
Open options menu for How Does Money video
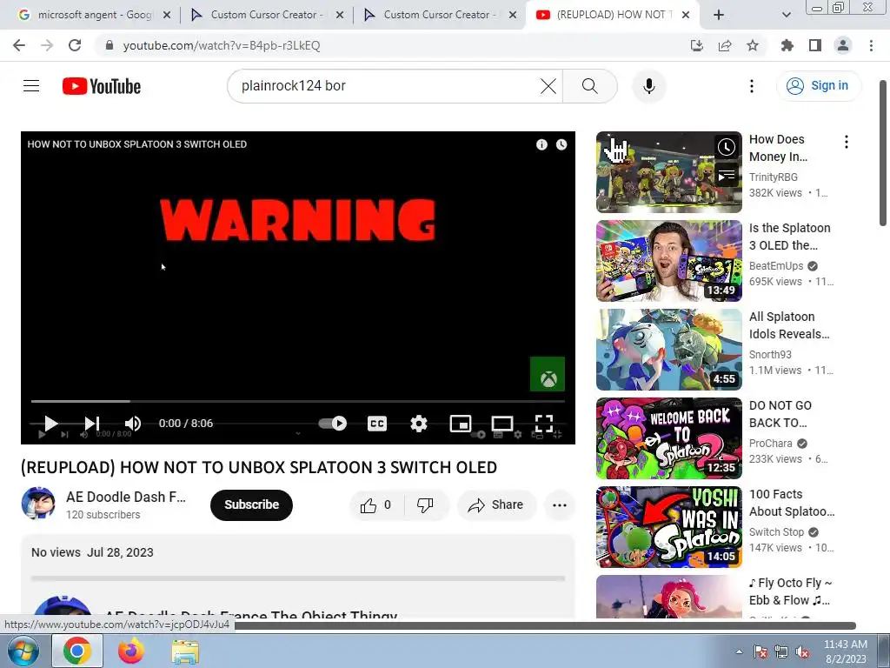[x=847, y=142]
